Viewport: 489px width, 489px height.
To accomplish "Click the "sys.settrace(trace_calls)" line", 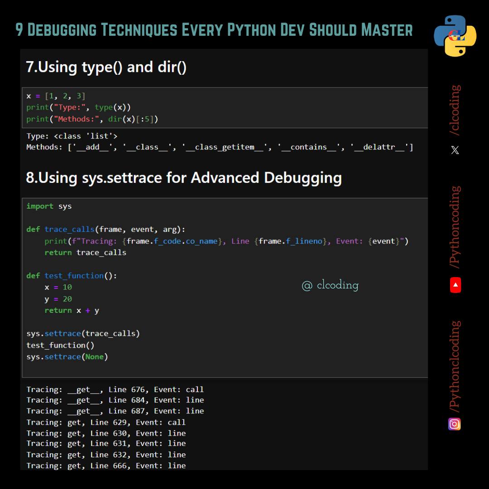I will pos(83,334).
